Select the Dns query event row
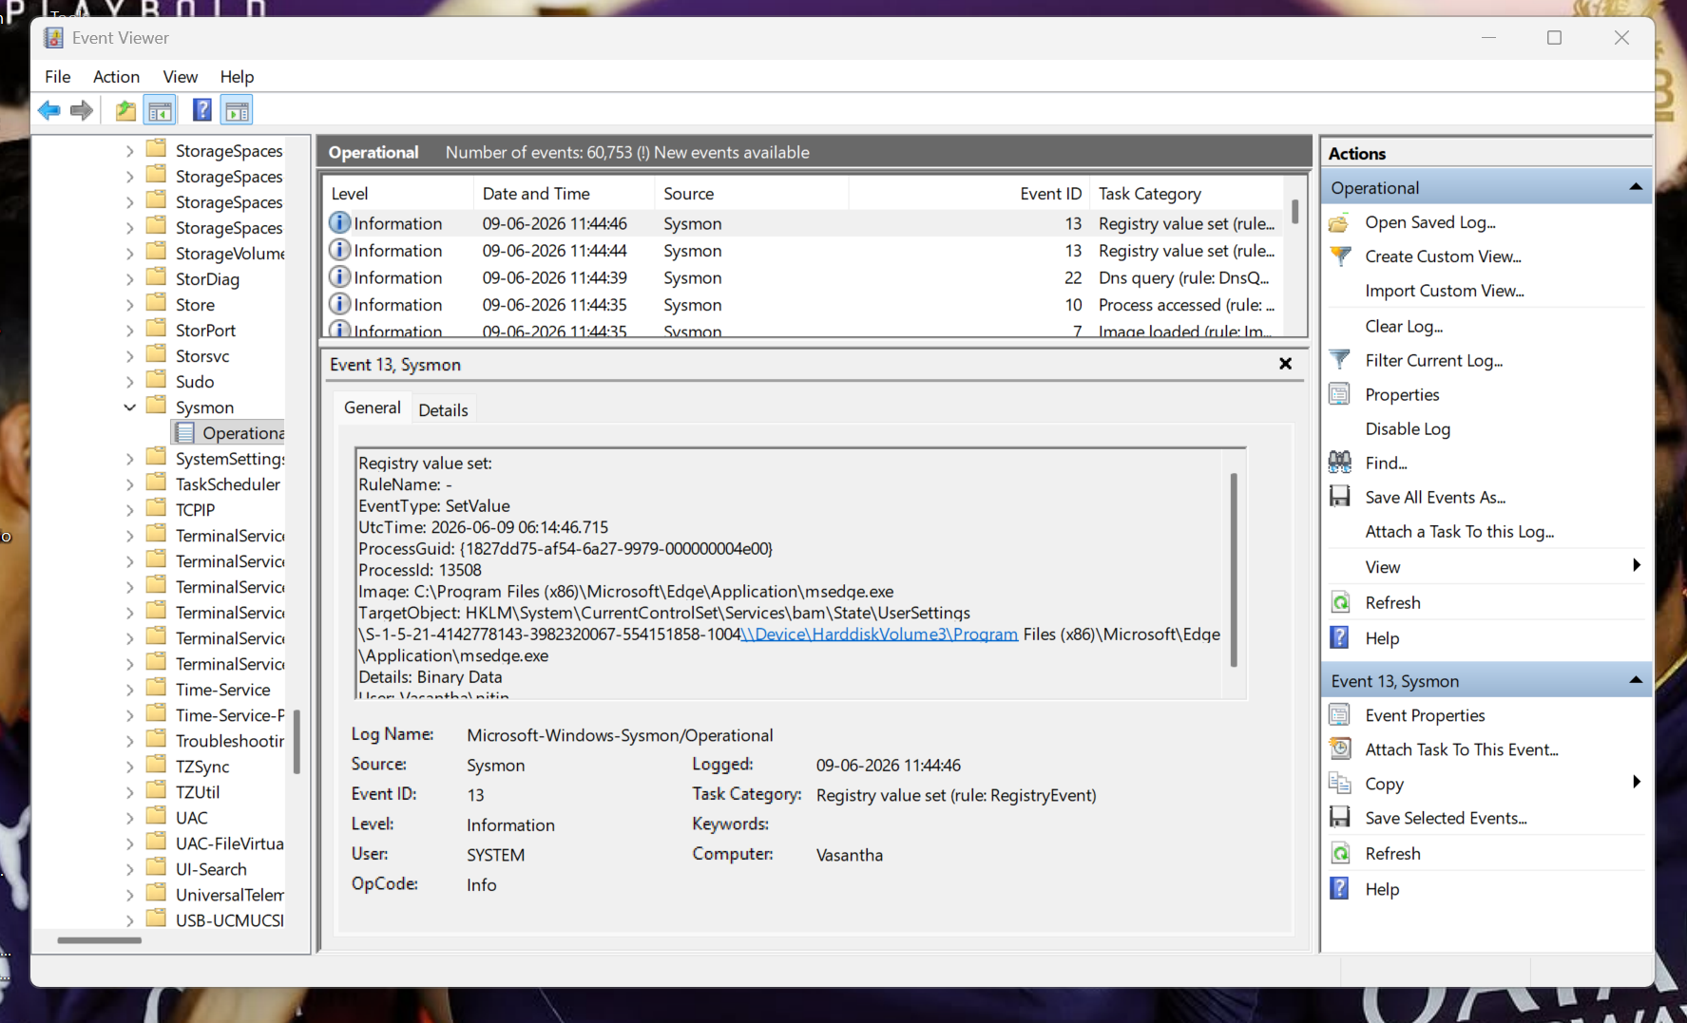This screenshot has width=1687, height=1023. [x=803, y=277]
